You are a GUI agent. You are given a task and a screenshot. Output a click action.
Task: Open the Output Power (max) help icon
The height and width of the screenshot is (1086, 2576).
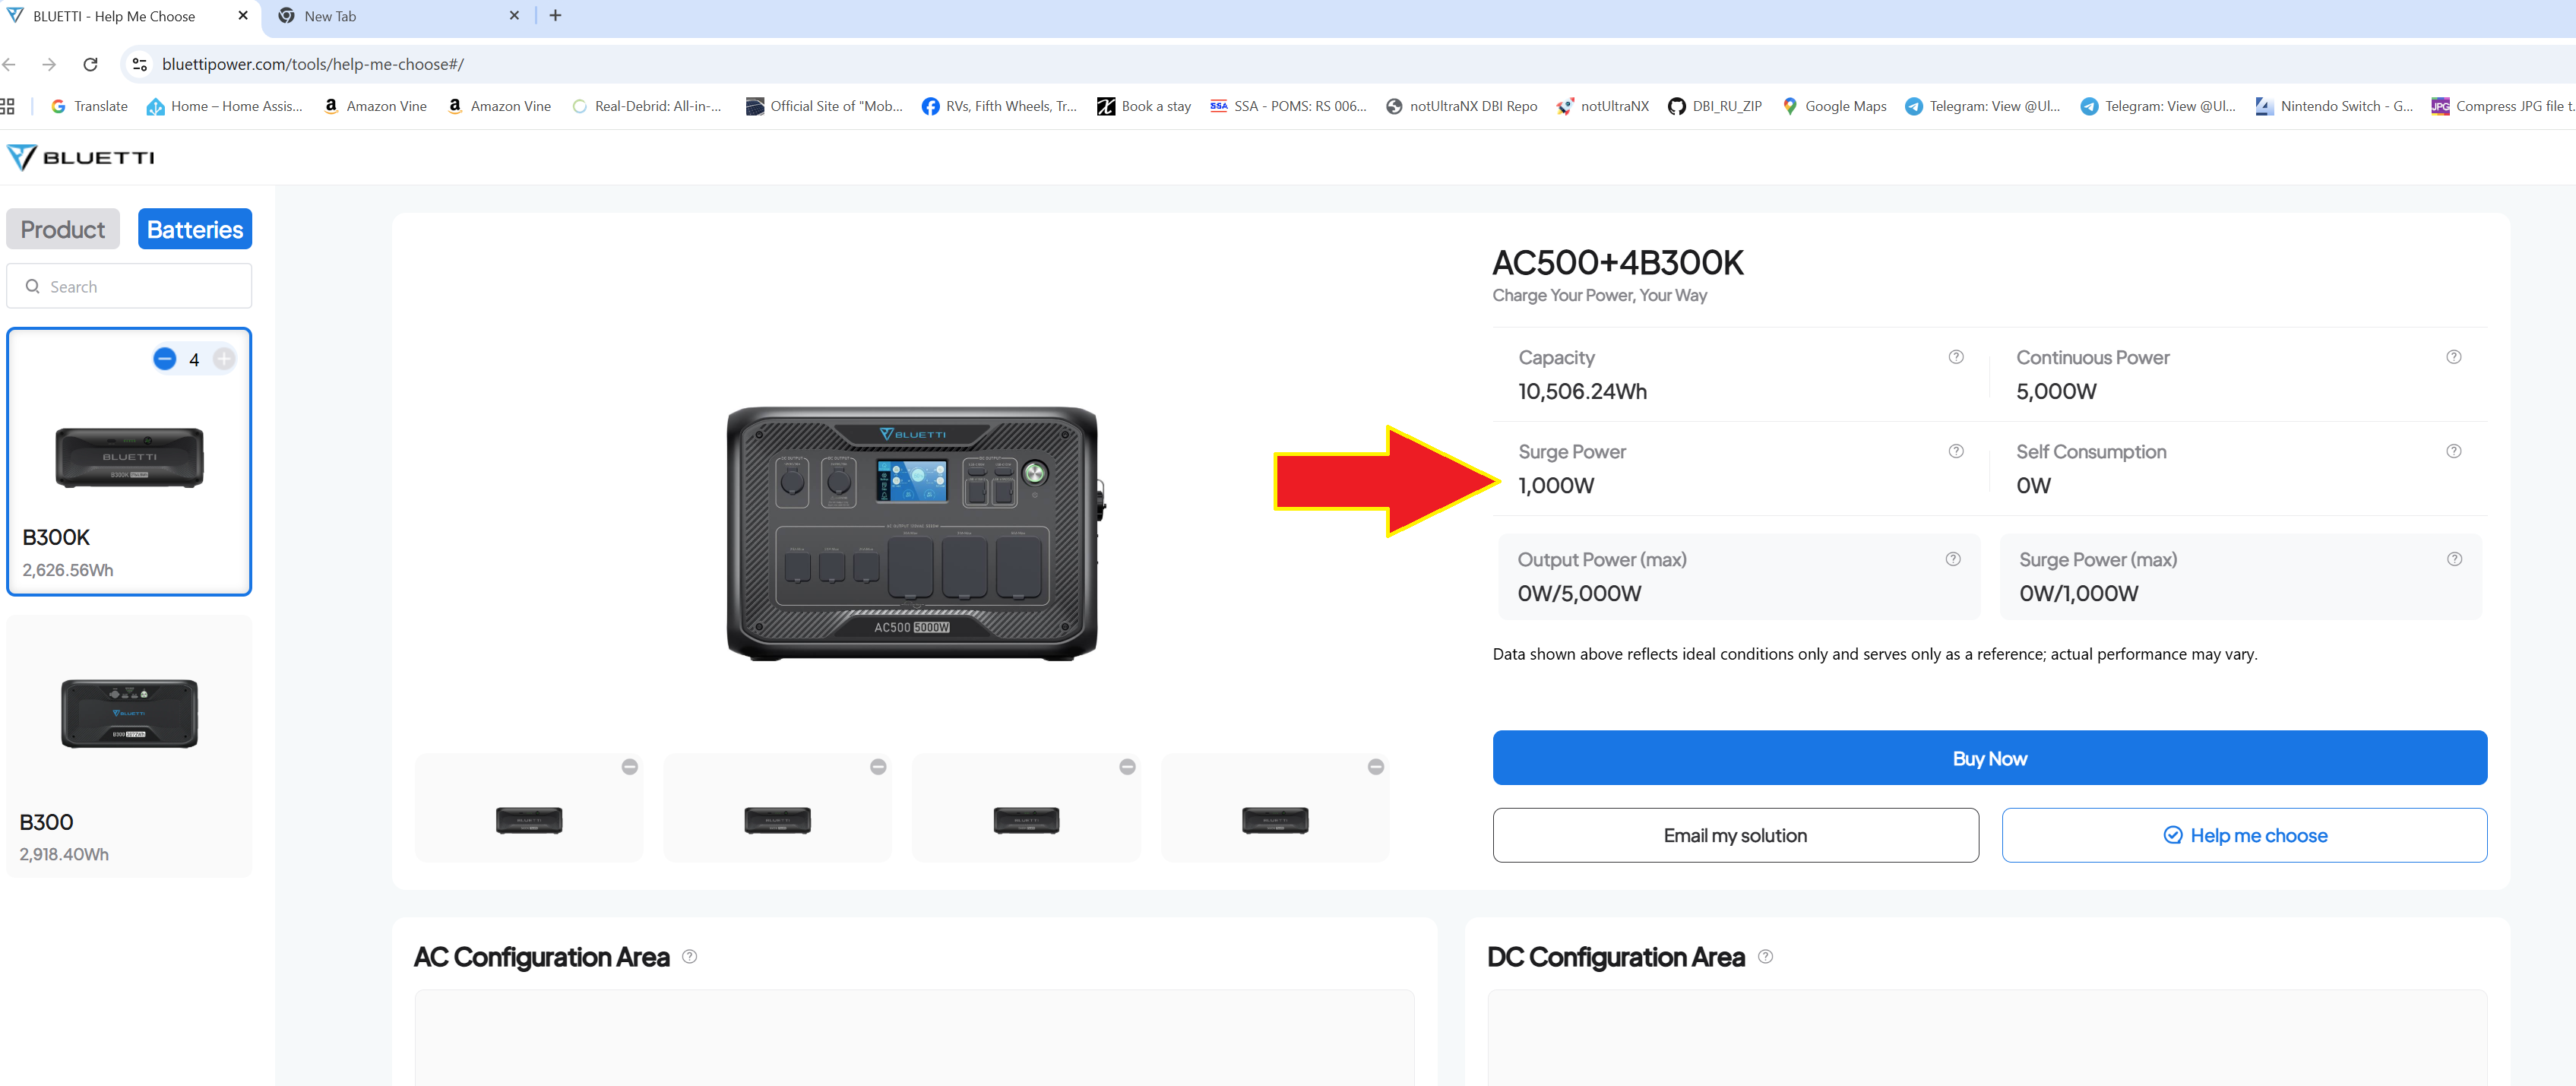(1953, 559)
